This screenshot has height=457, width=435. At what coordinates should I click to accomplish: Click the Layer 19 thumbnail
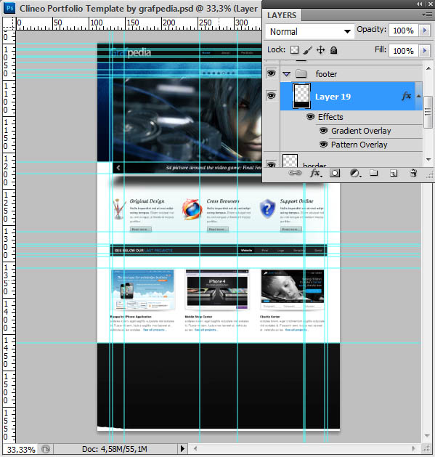[301, 96]
